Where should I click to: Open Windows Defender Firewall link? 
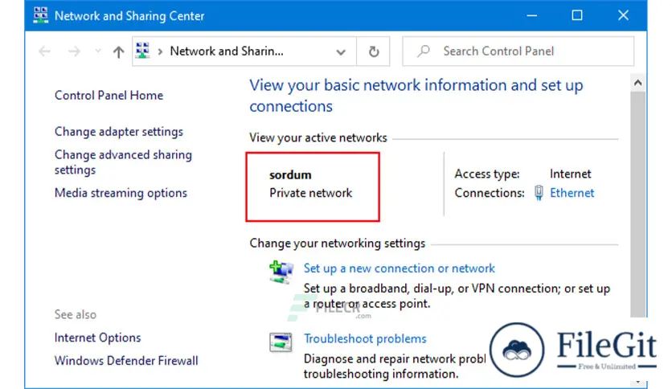[126, 361]
